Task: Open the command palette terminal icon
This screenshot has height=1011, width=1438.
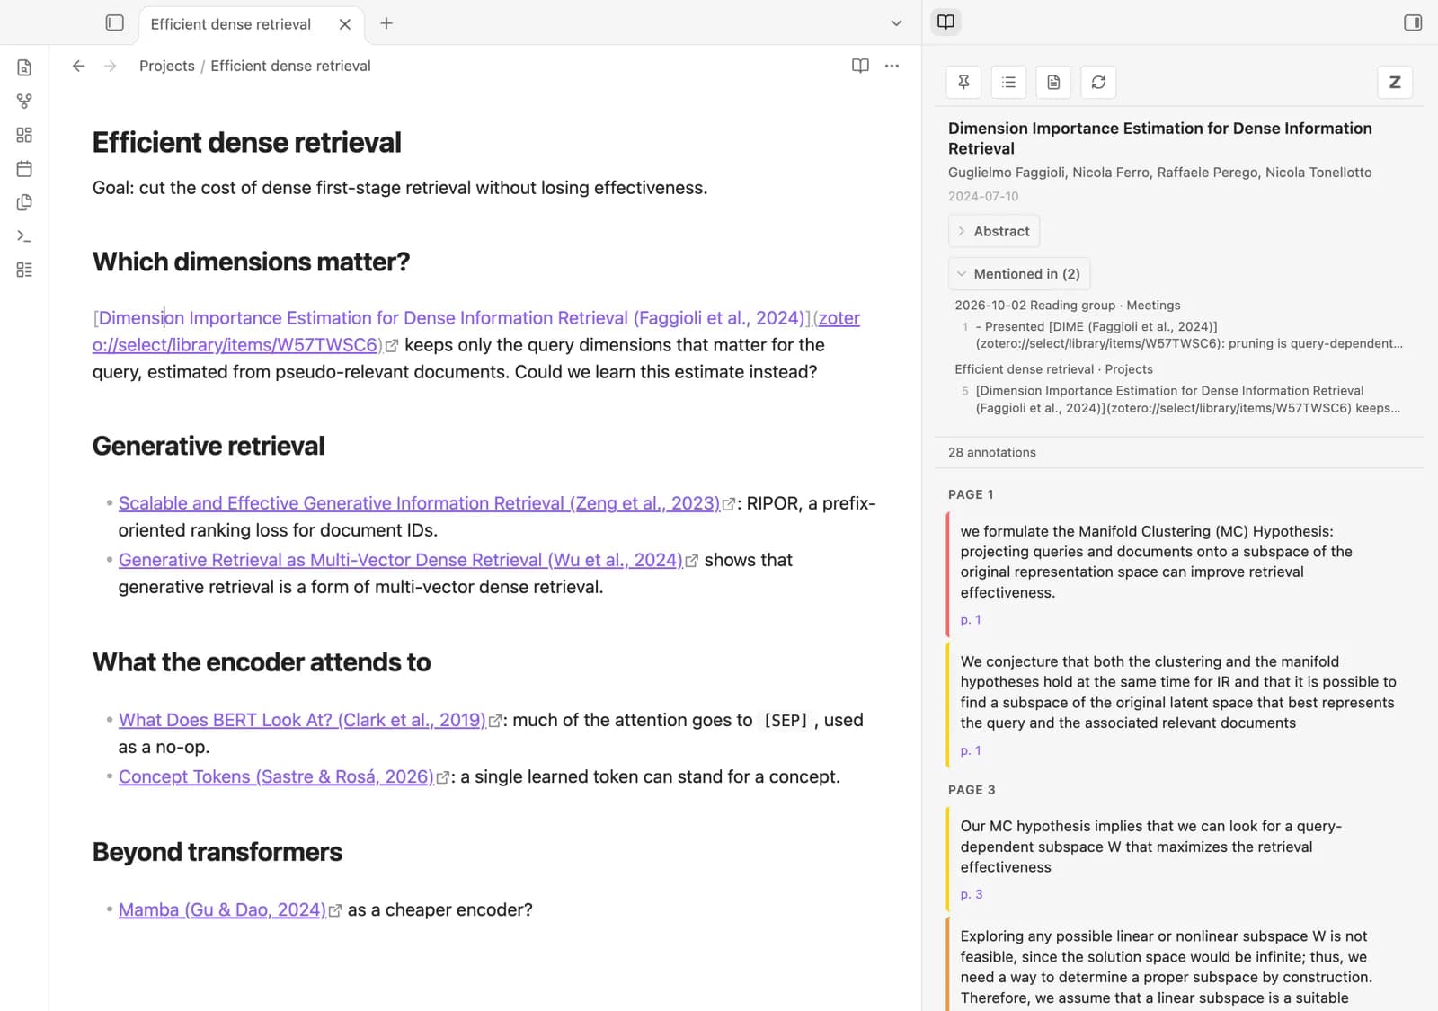Action: click(24, 235)
